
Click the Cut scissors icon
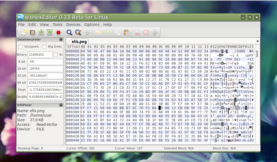[x=137, y=32]
